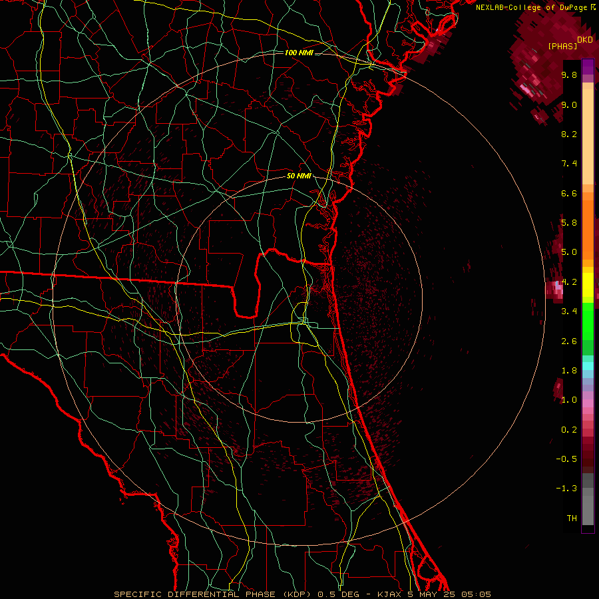Click the NEXLAB-College of DuPage credit text

(531, 7)
